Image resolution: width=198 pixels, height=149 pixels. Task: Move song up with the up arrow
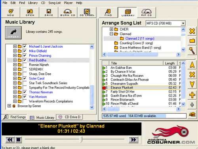coord(192,65)
